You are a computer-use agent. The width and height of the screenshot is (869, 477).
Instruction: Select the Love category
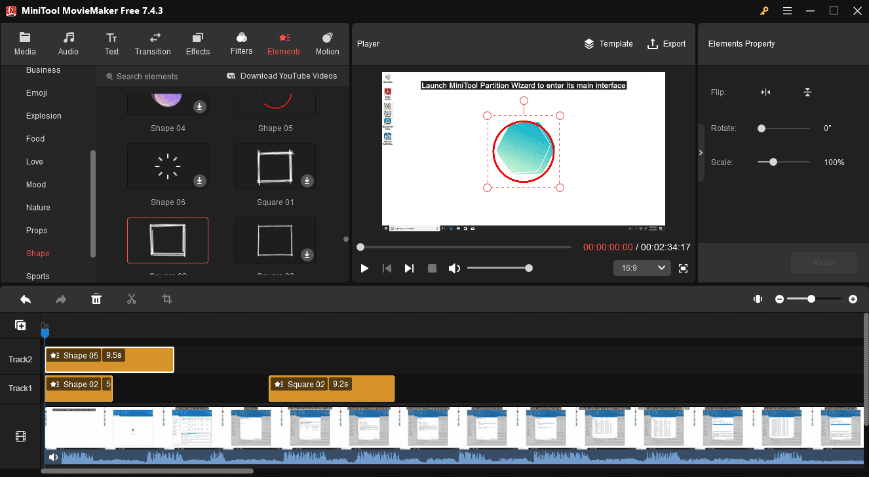pos(35,162)
